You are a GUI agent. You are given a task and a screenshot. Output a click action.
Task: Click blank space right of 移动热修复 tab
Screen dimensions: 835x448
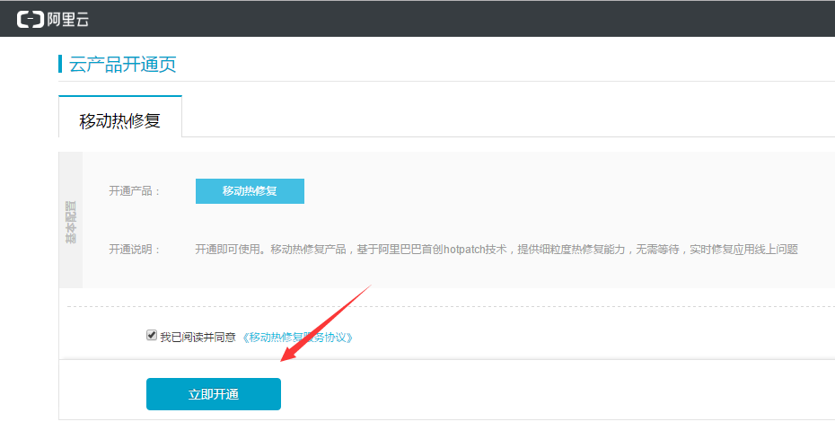pos(505,117)
